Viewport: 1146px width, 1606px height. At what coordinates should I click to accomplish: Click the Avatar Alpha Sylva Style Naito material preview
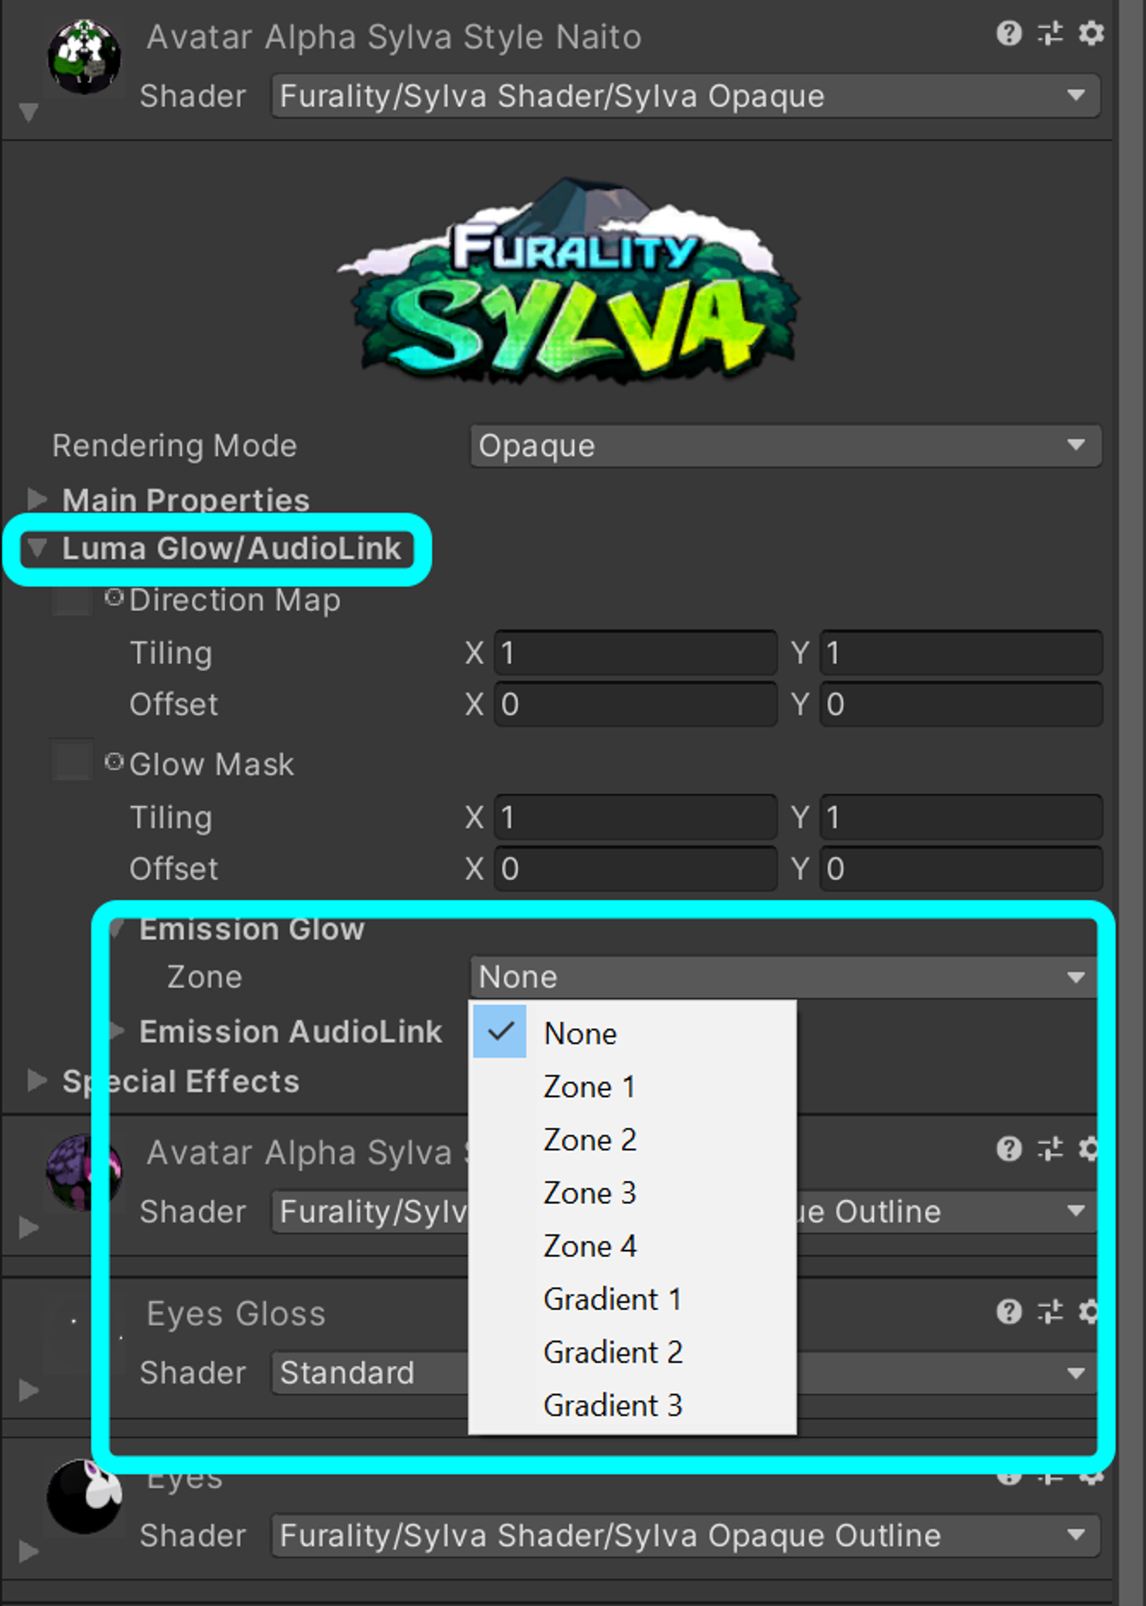click(x=84, y=57)
